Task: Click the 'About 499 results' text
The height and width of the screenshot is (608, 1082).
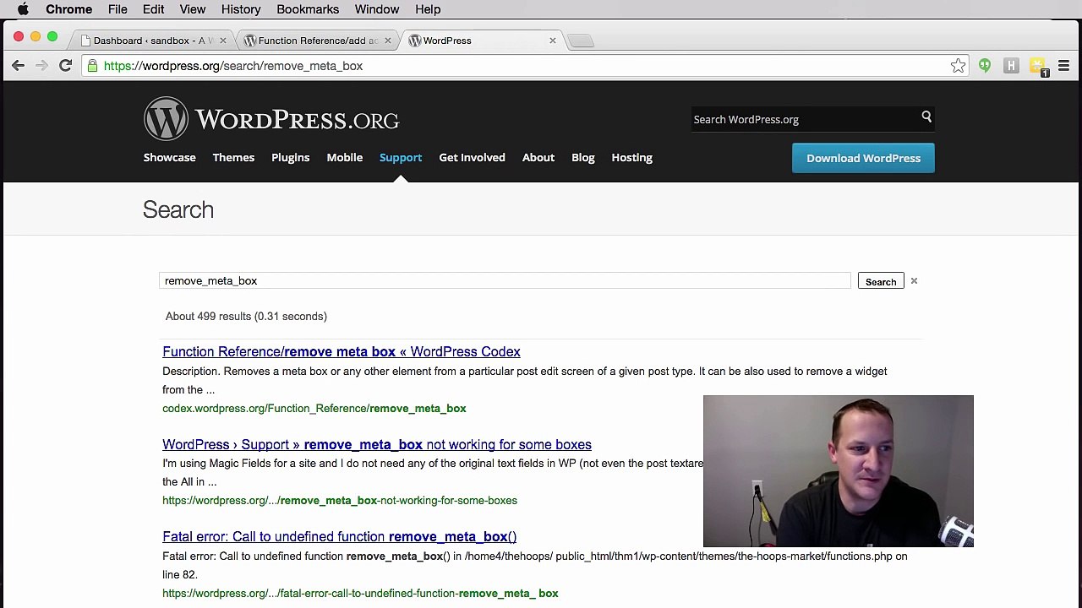Action: pyautogui.click(x=246, y=317)
